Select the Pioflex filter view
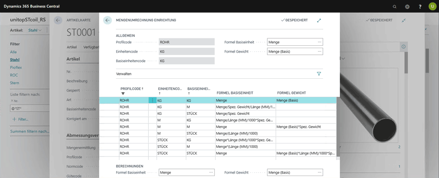439x178 pixels. 16,68
